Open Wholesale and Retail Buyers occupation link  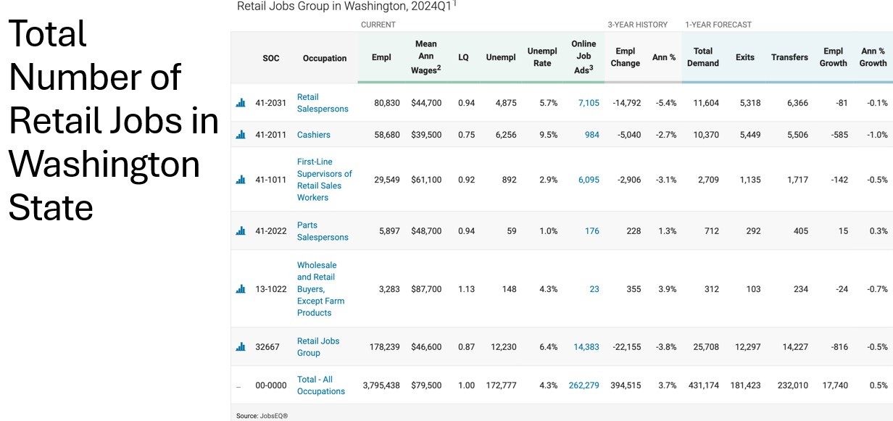click(320, 289)
